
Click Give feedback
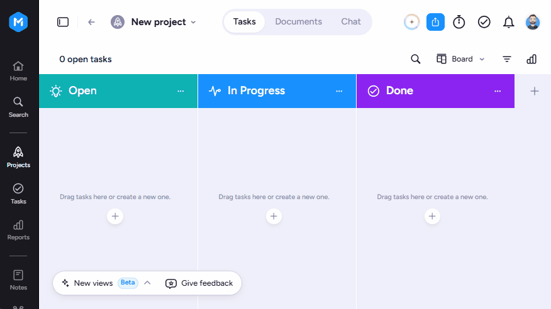pyautogui.click(x=199, y=283)
